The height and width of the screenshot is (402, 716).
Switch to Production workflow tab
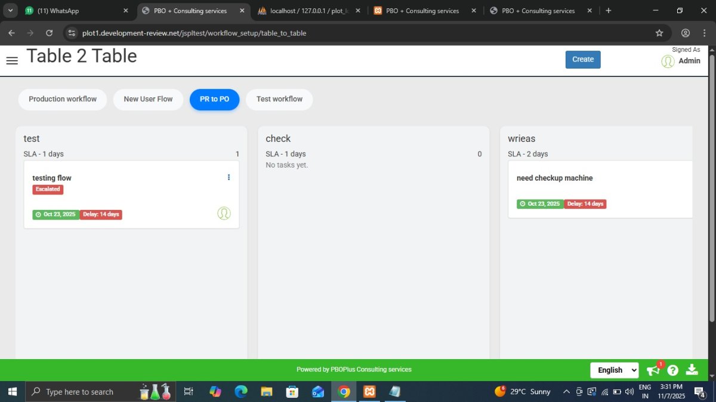(x=63, y=99)
